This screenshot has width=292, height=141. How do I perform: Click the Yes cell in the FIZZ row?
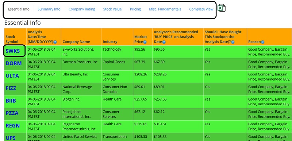[x=225, y=89]
